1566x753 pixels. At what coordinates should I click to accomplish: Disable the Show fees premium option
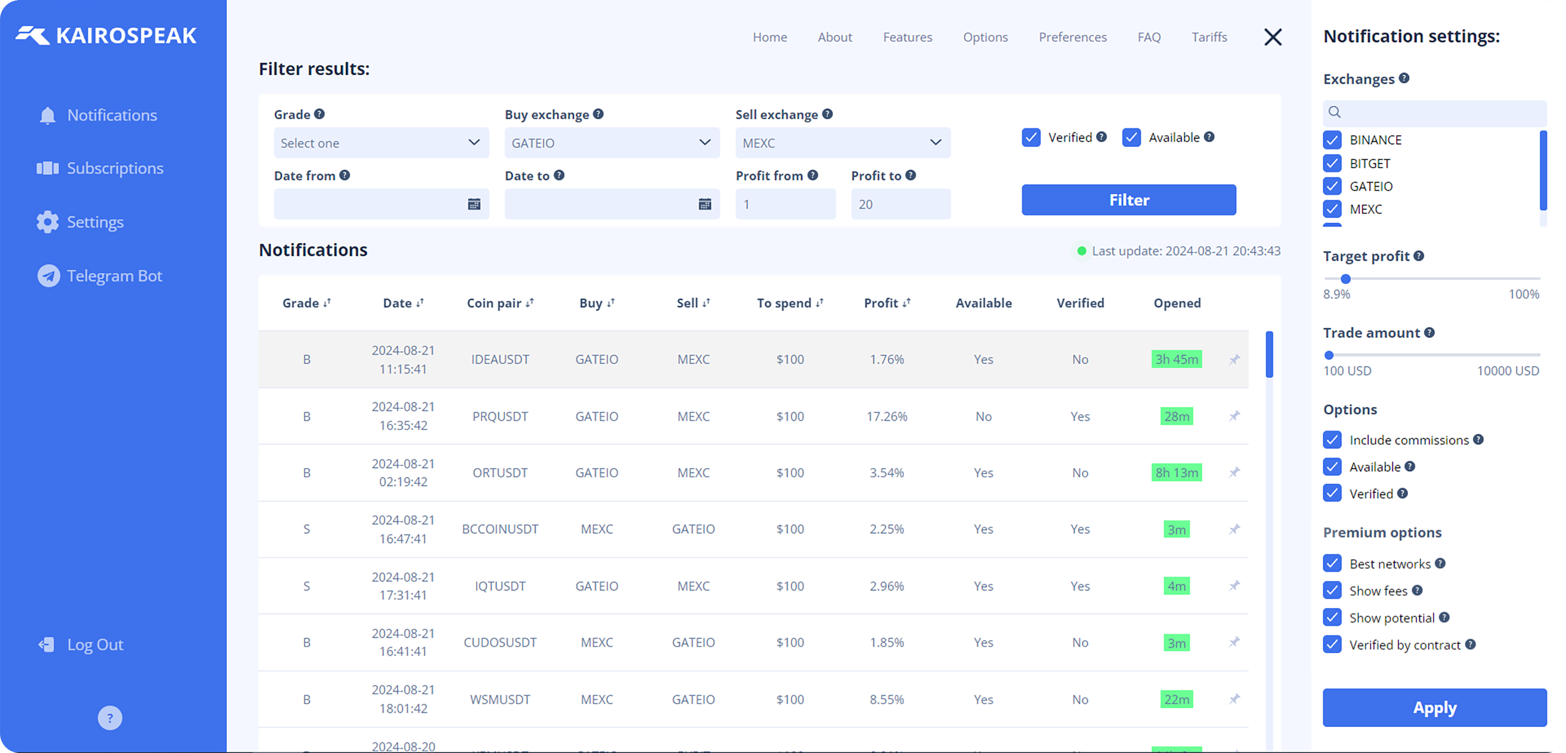pos(1332,591)
